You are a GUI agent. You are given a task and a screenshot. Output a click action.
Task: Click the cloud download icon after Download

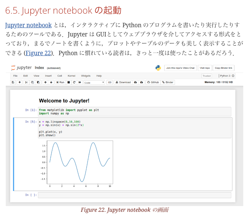pos(135,82)
